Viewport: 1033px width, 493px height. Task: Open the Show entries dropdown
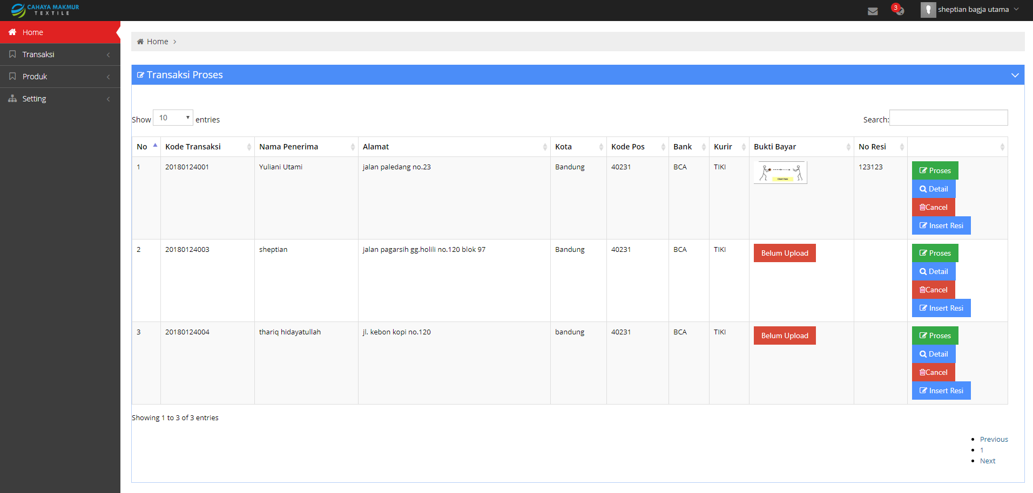(172, 117)
